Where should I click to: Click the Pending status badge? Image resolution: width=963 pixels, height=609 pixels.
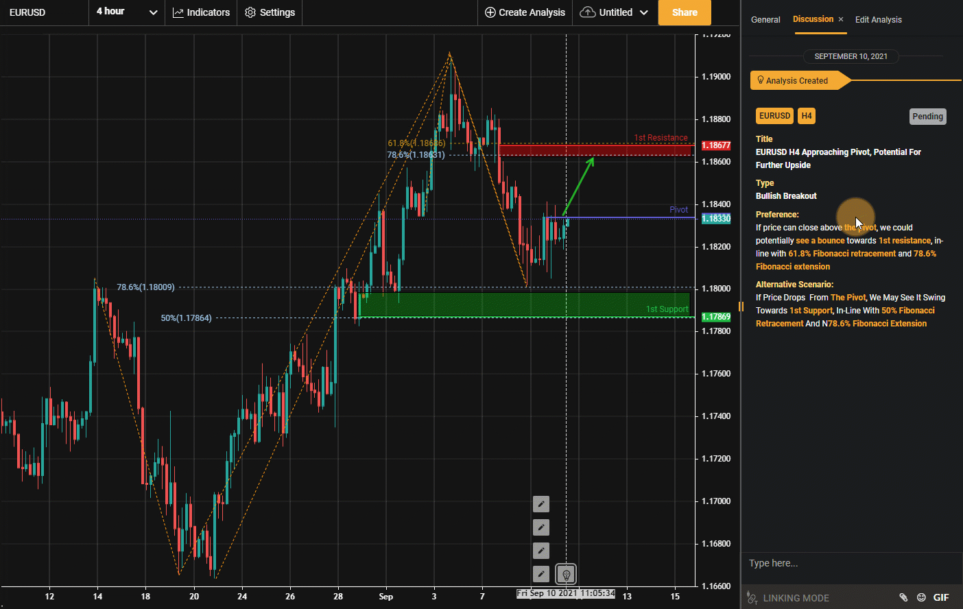point(927,117)
